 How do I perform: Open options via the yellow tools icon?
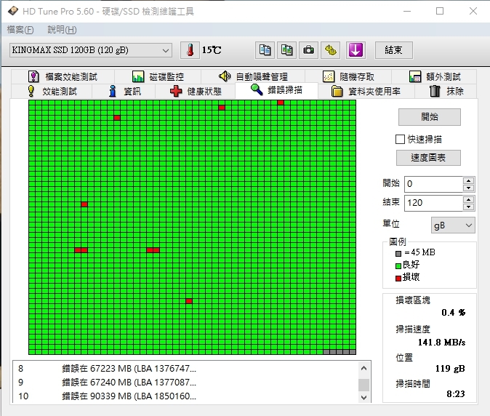pos(331,50)
